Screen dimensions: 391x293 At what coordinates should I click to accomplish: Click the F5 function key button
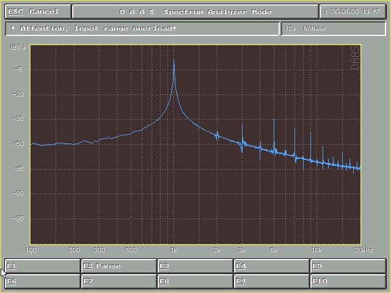348,266
